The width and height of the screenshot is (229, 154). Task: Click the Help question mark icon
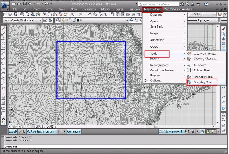pyautogui.click(x=206, y=4)
